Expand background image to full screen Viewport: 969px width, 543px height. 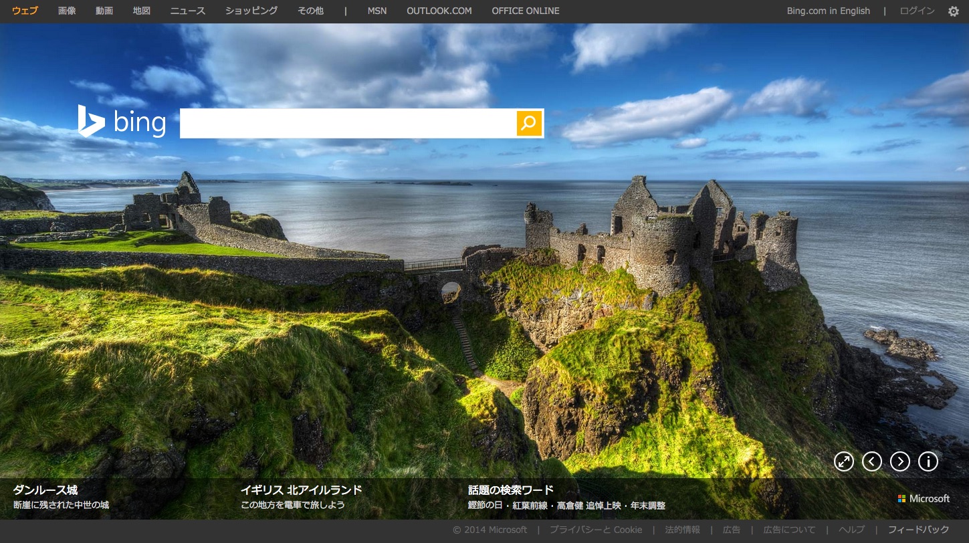[844, 461]
